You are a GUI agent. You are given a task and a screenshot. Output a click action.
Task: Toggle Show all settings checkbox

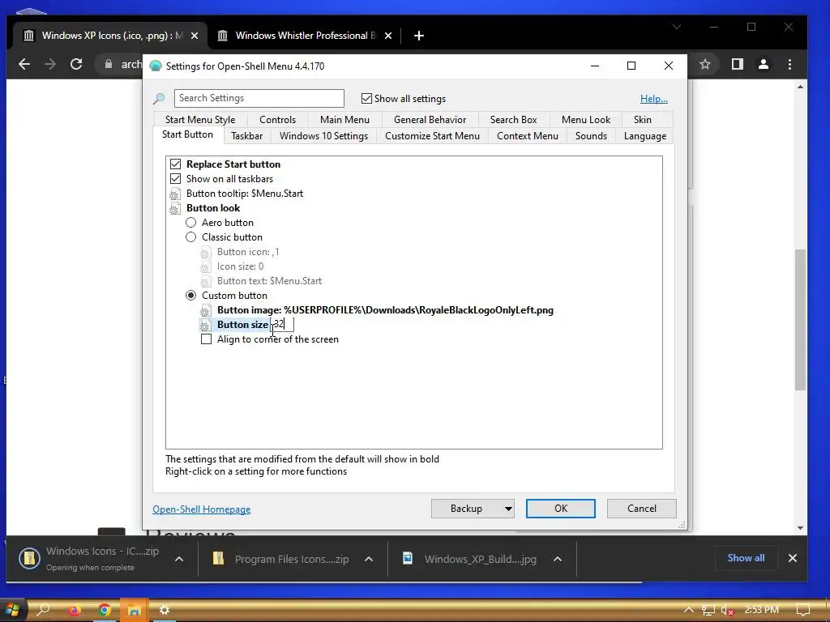[366, 98]
